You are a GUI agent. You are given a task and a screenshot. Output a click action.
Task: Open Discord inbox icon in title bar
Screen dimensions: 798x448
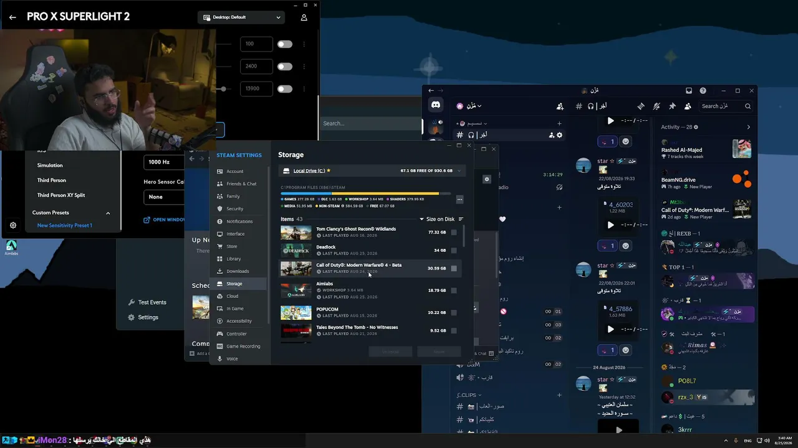point(689,91)
